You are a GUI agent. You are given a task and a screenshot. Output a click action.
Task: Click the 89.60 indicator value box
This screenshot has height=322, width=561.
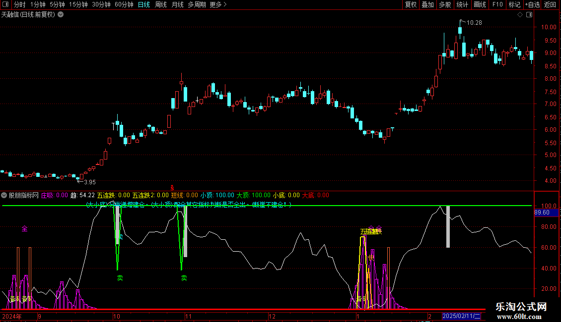pos(546,213)
